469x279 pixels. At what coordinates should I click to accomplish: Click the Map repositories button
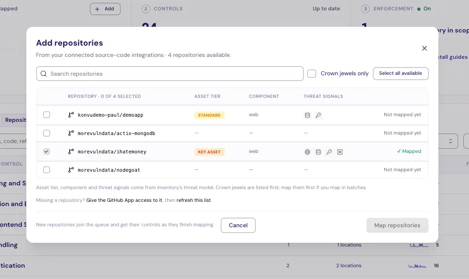coord(397,225)
